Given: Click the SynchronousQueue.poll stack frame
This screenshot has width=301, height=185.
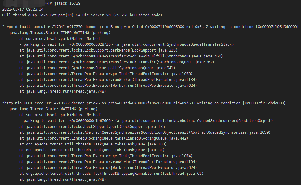Looking at the screenshot, I should [x=97, y=68].
